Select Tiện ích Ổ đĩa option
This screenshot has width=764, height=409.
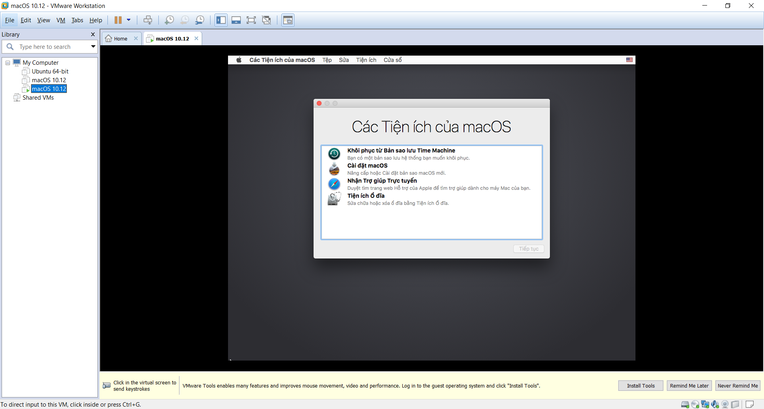pos(366,196)
